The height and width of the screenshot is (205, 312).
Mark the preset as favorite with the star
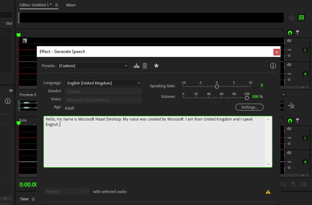156,65
